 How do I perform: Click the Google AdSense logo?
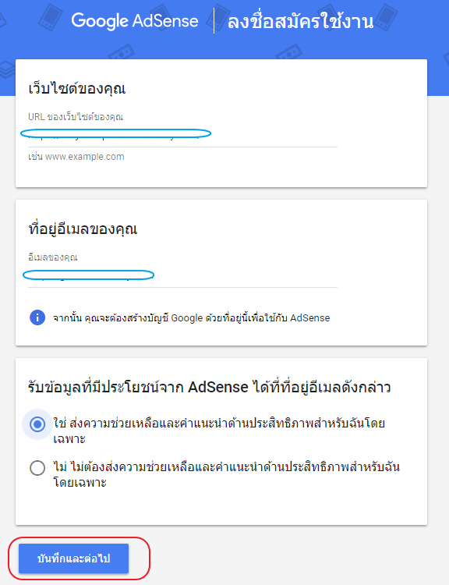coord(135,21)
